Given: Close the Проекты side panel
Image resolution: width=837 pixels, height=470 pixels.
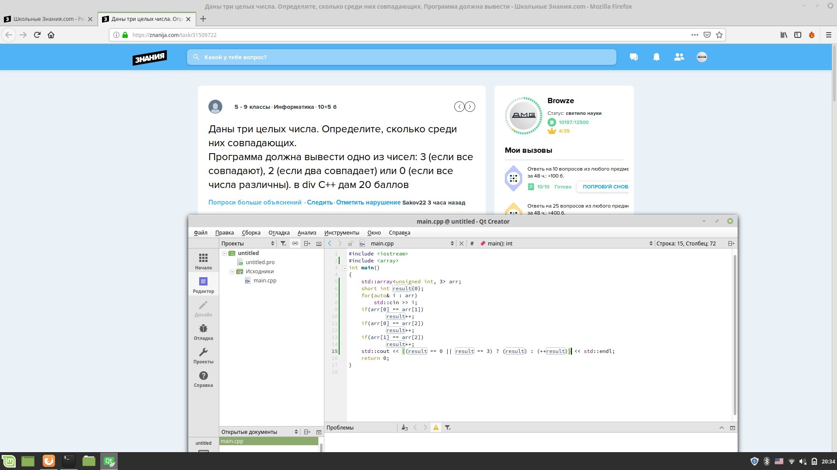Looking at the screenshot, I should 319,244.
